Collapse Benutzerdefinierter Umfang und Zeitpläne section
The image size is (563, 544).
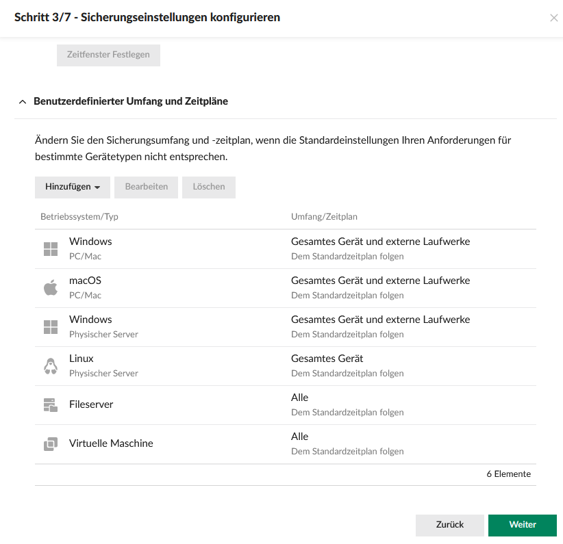23,101
